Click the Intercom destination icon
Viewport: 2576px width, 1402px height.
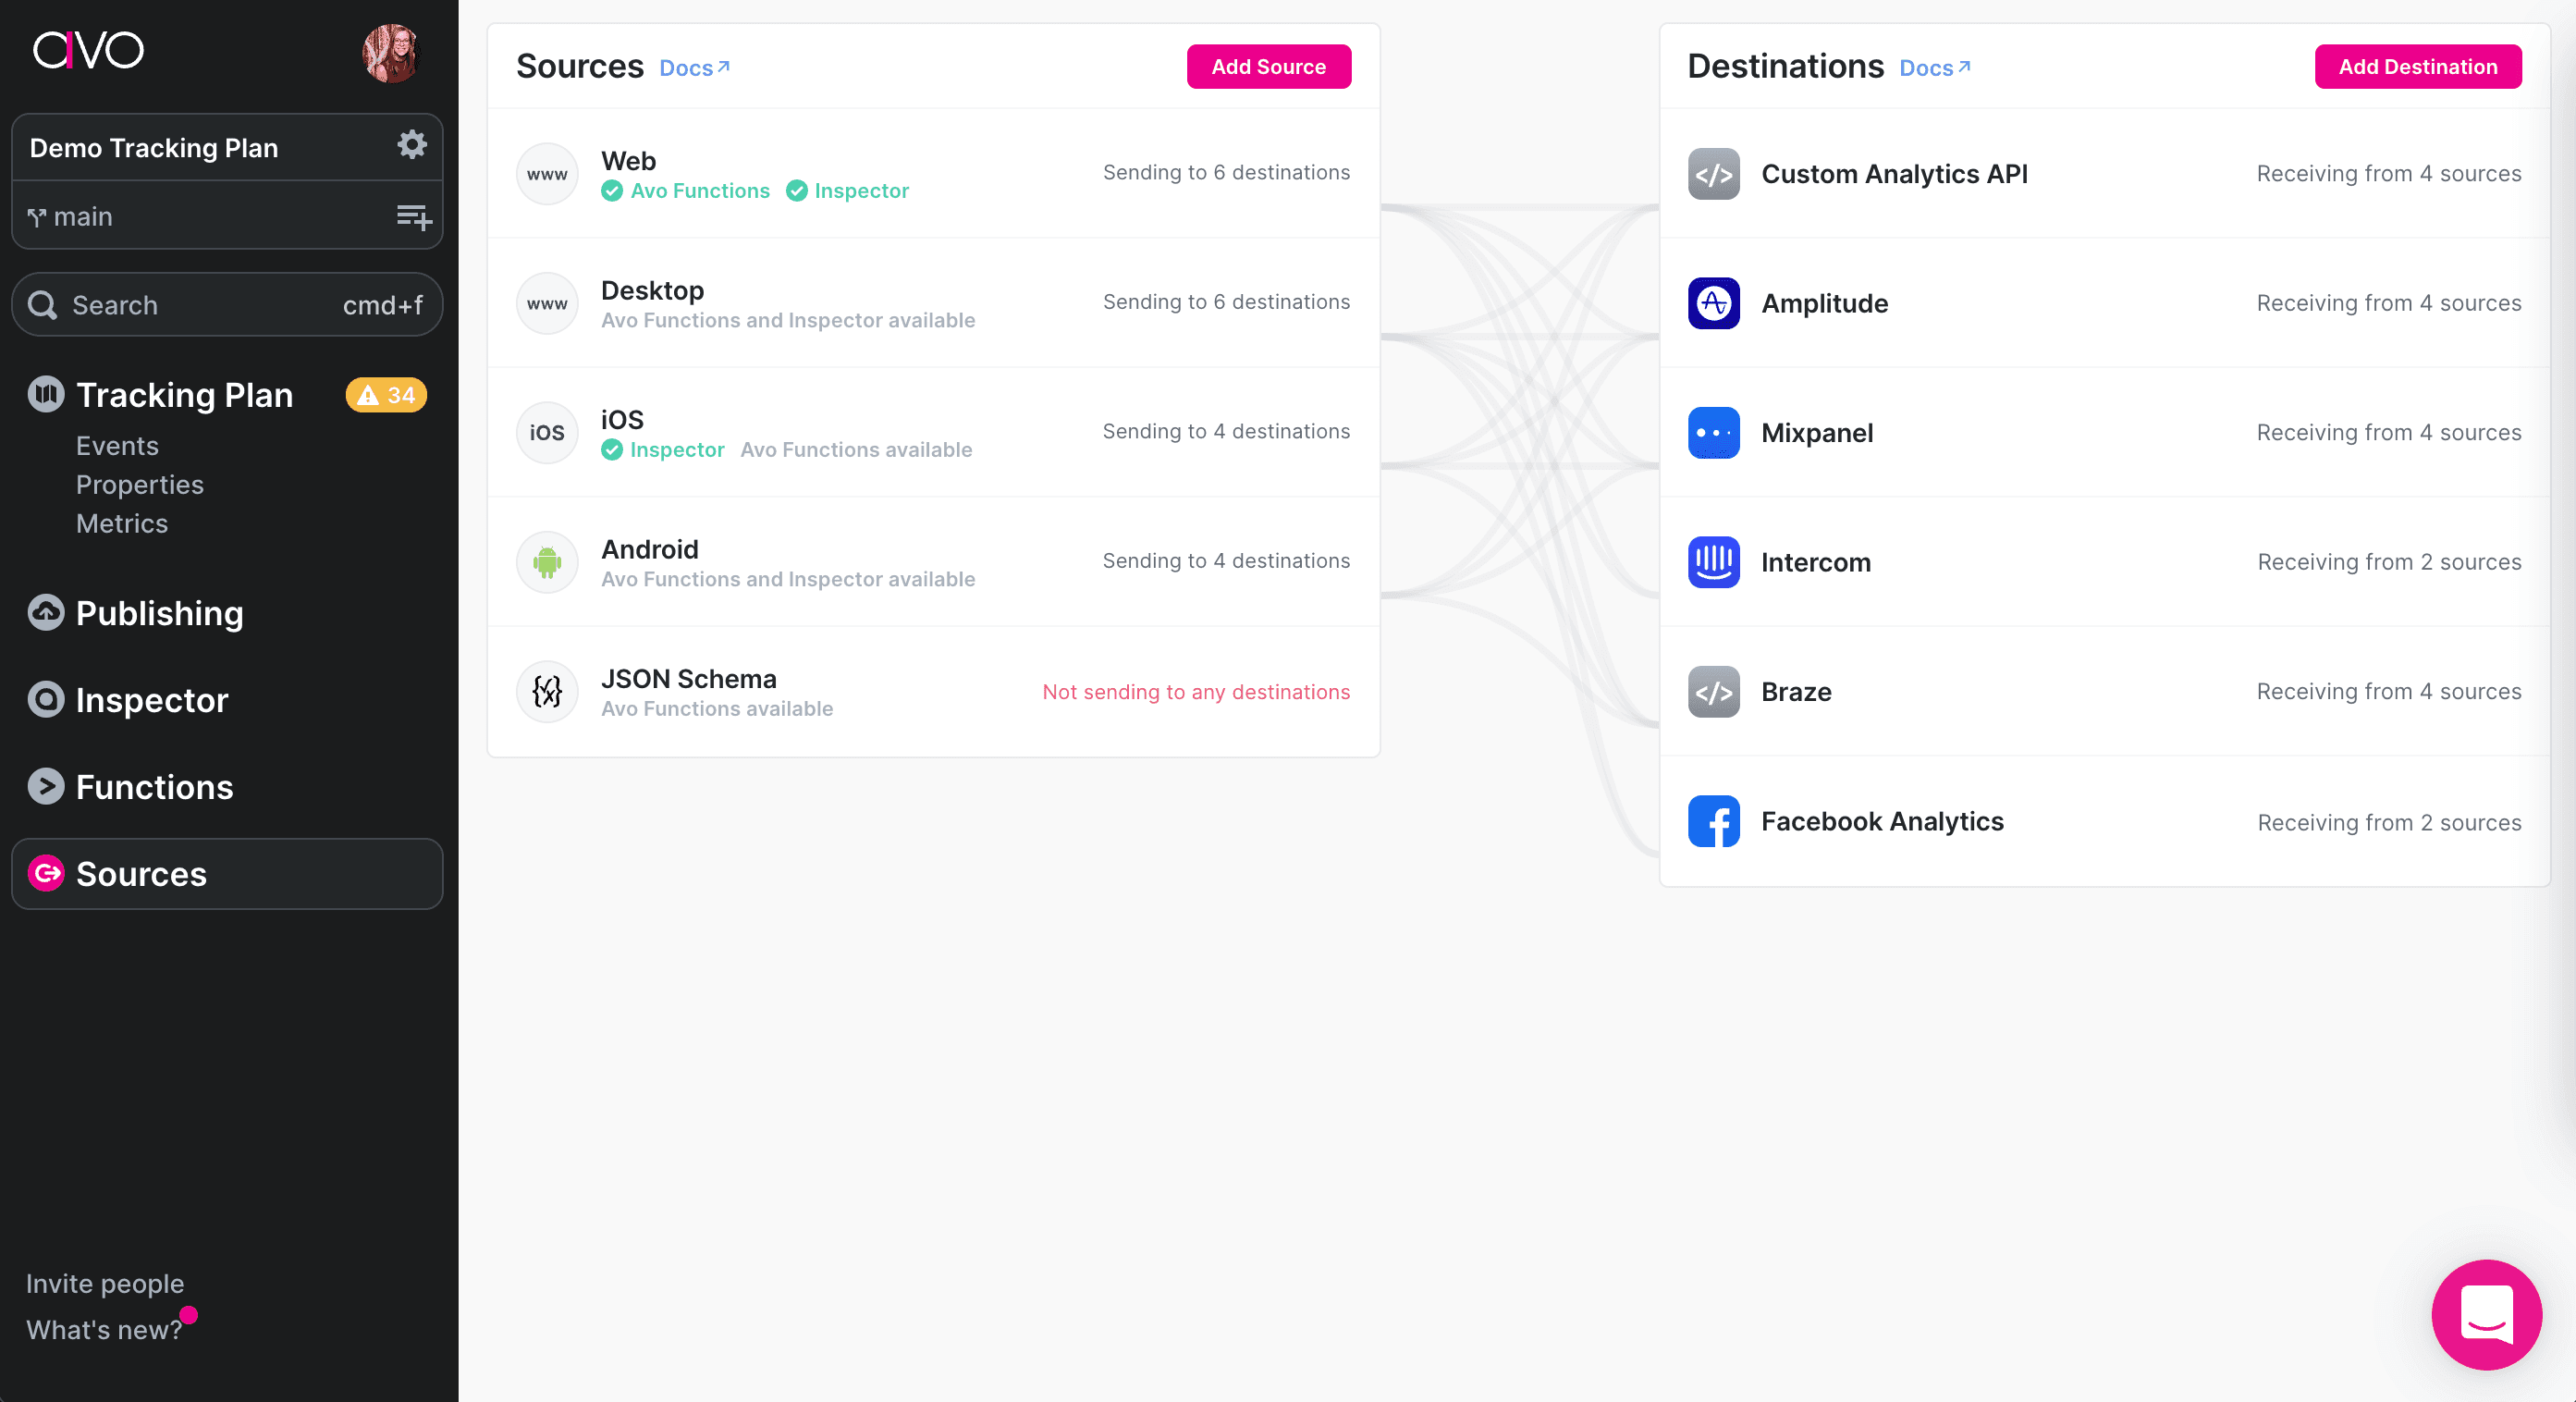1713,561
